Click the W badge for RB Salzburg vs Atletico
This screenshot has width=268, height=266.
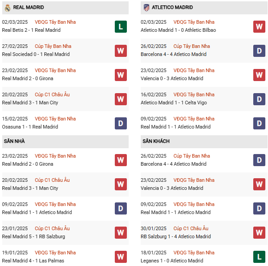[x=259, y=233]
